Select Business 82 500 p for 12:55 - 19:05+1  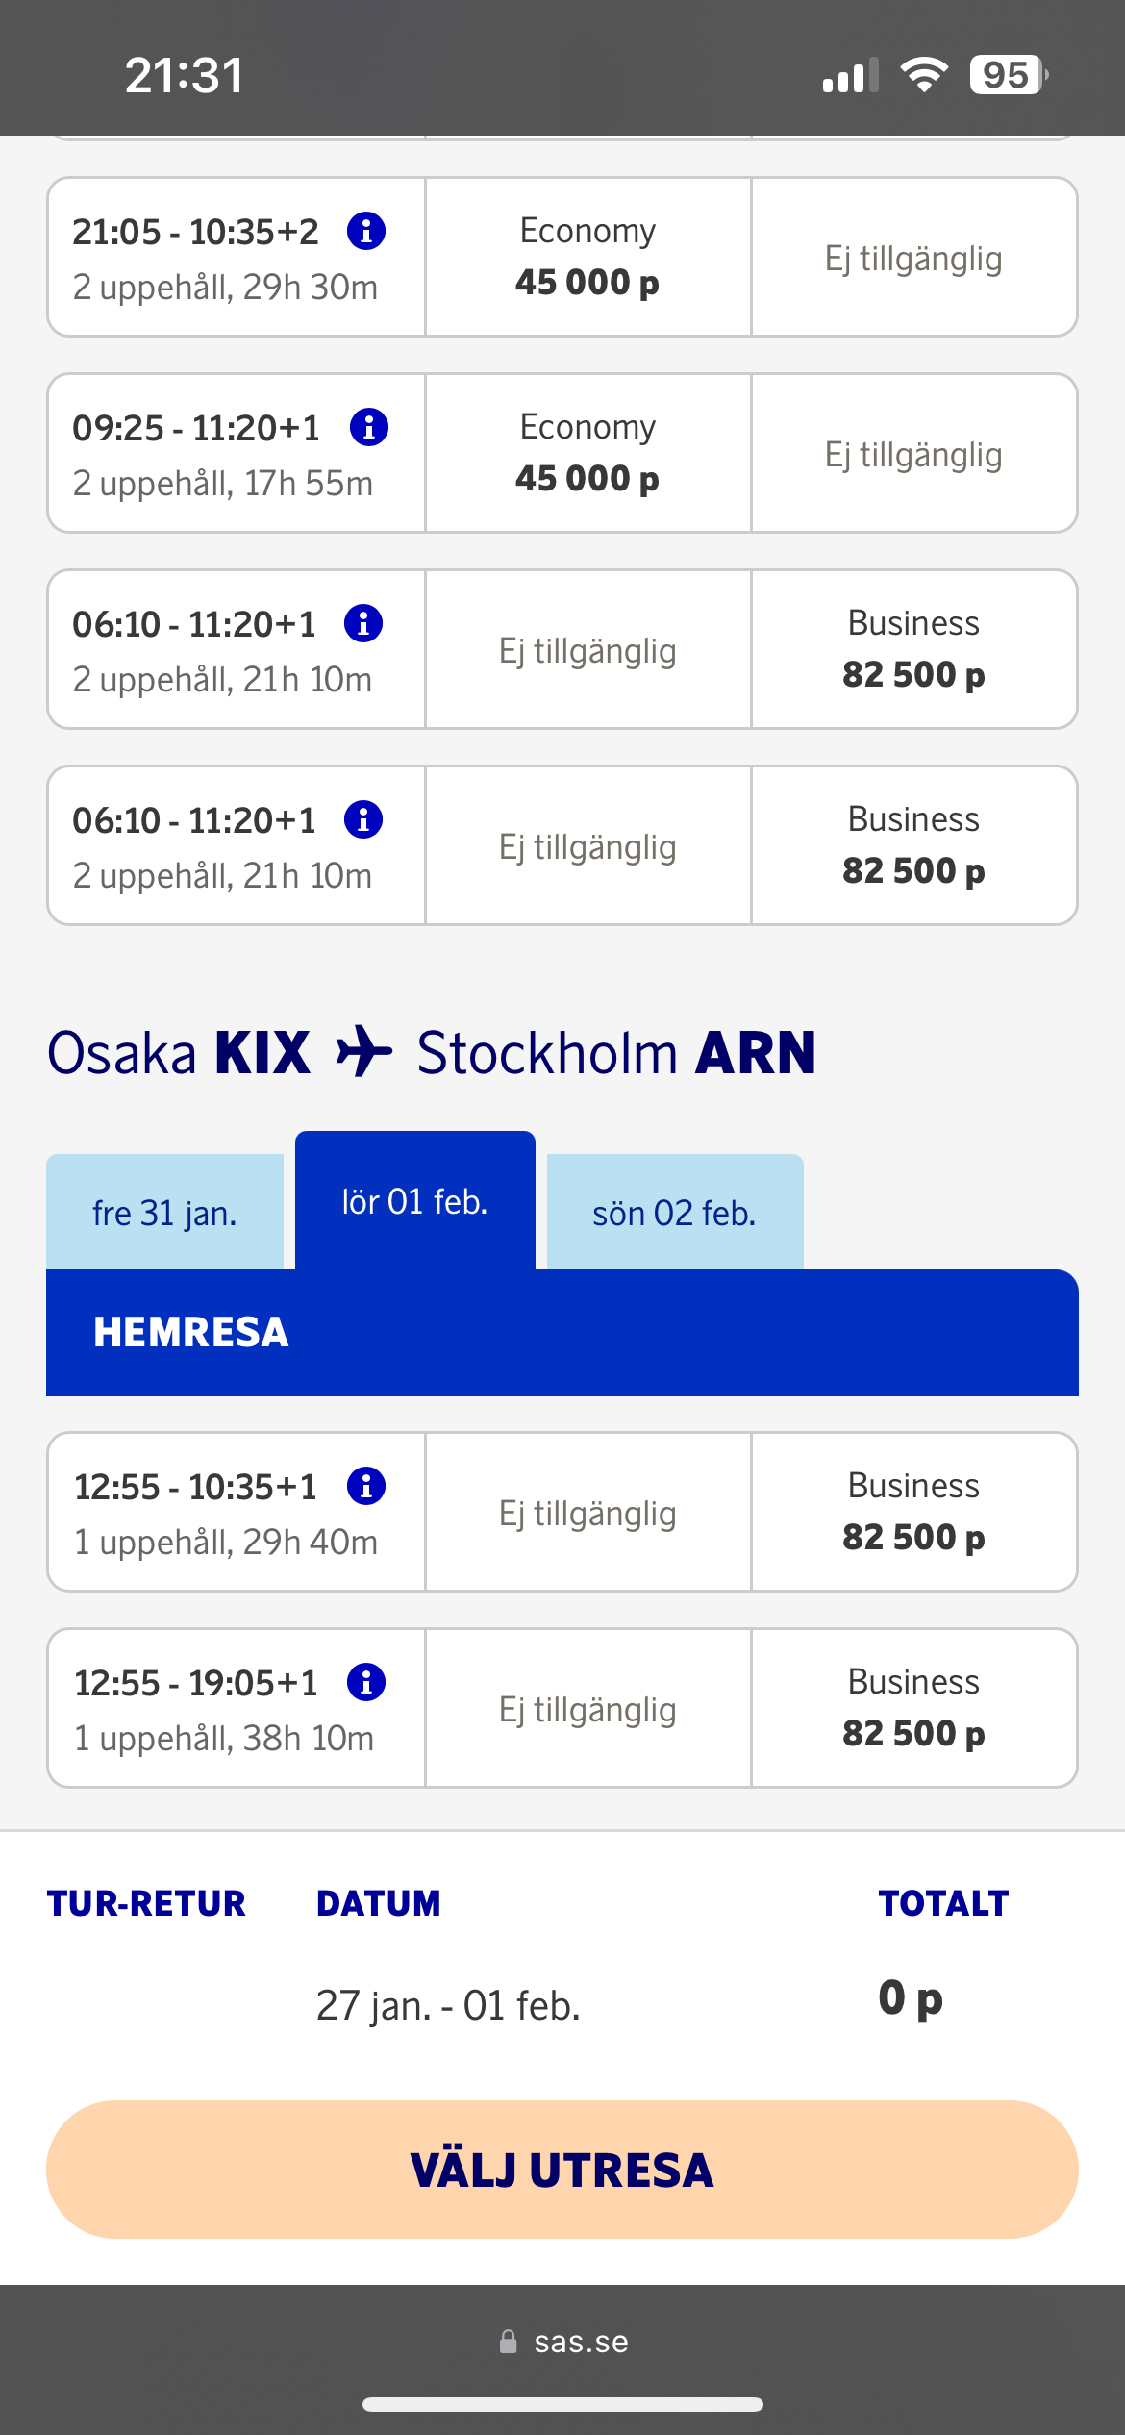913,1708
